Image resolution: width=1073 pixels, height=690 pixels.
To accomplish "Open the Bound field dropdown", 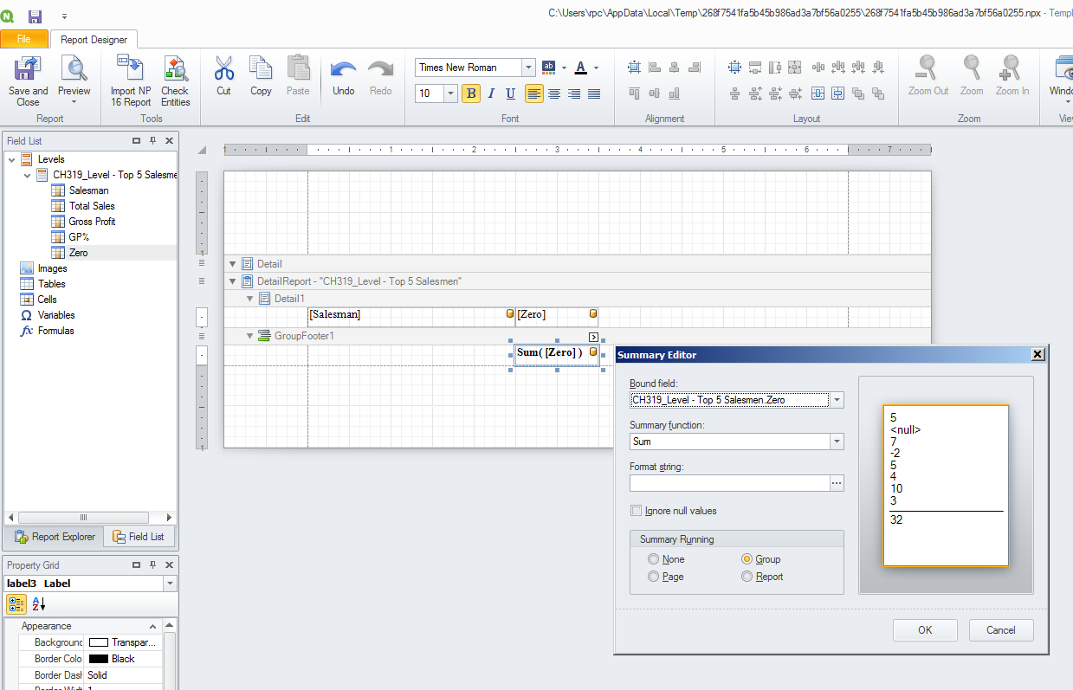I will point(837,400).
